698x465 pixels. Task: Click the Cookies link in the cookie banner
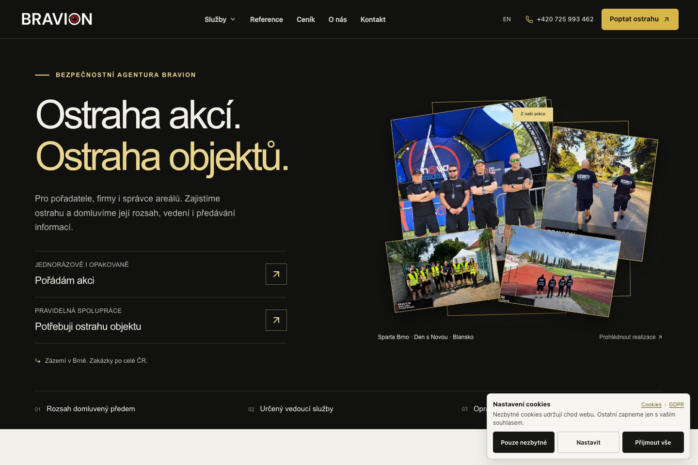pyautogui.click(x=651, y=404)
